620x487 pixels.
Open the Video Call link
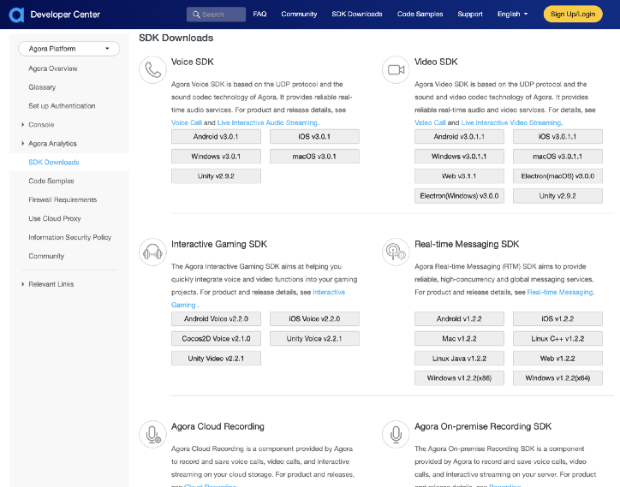click(x=430, y=123)
